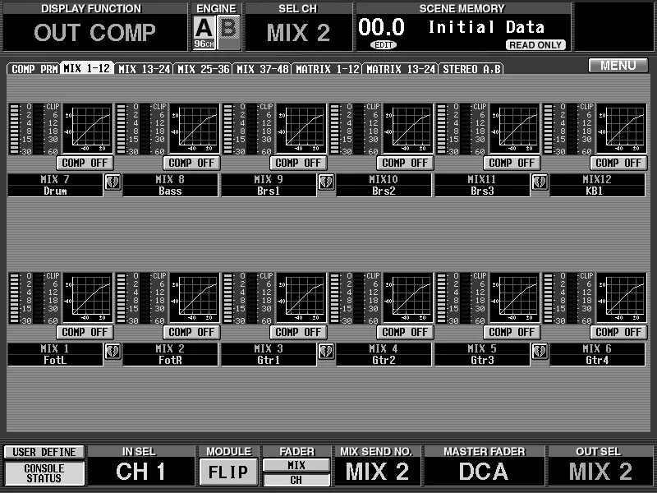Image resolution: width=657 pixels, height=493 pixels.
Task: Open the compressor curve graph for MIX 7 Drum
Action: click(88, 129)
